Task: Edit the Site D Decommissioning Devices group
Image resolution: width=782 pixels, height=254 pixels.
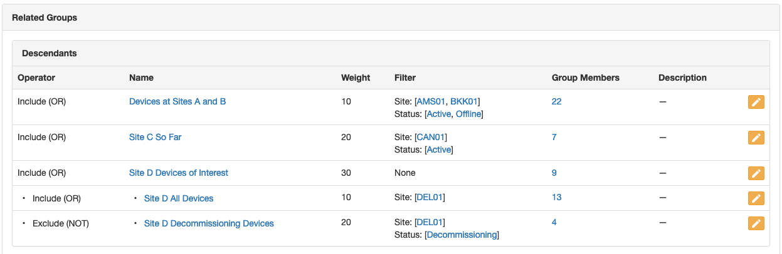Action: pyautogui.click(x=756, y=223)
